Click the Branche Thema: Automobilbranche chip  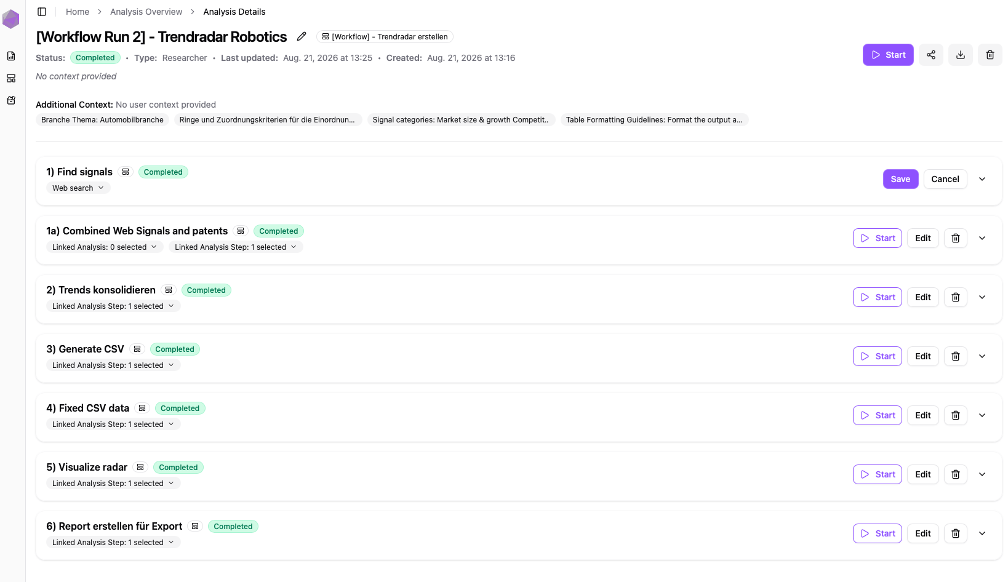coord(102,120)
